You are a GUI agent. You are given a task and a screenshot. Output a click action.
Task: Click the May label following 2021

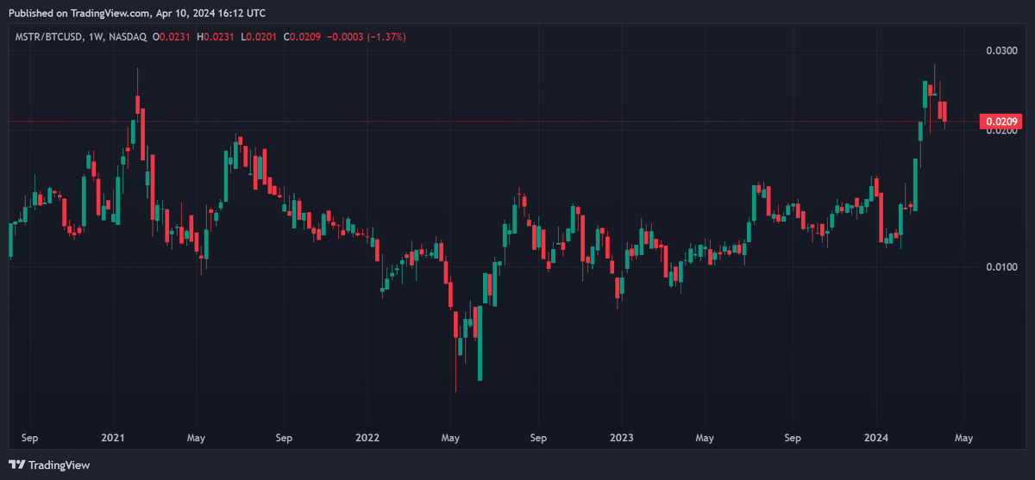(196, 438)
